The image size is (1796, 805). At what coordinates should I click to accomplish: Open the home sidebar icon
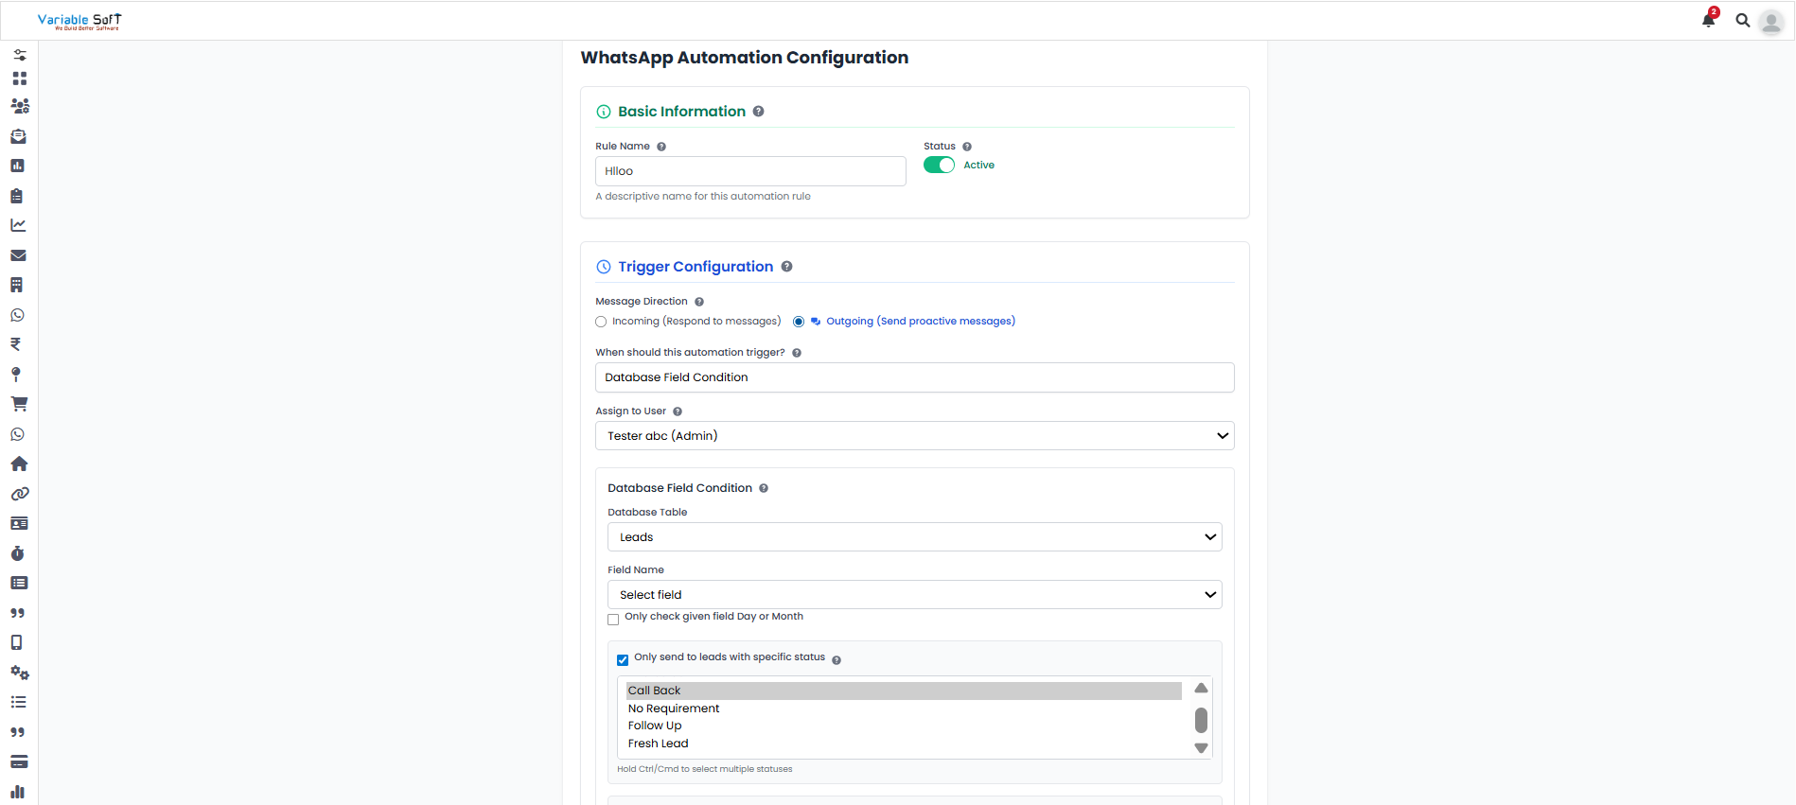click(x=19, y=464)
